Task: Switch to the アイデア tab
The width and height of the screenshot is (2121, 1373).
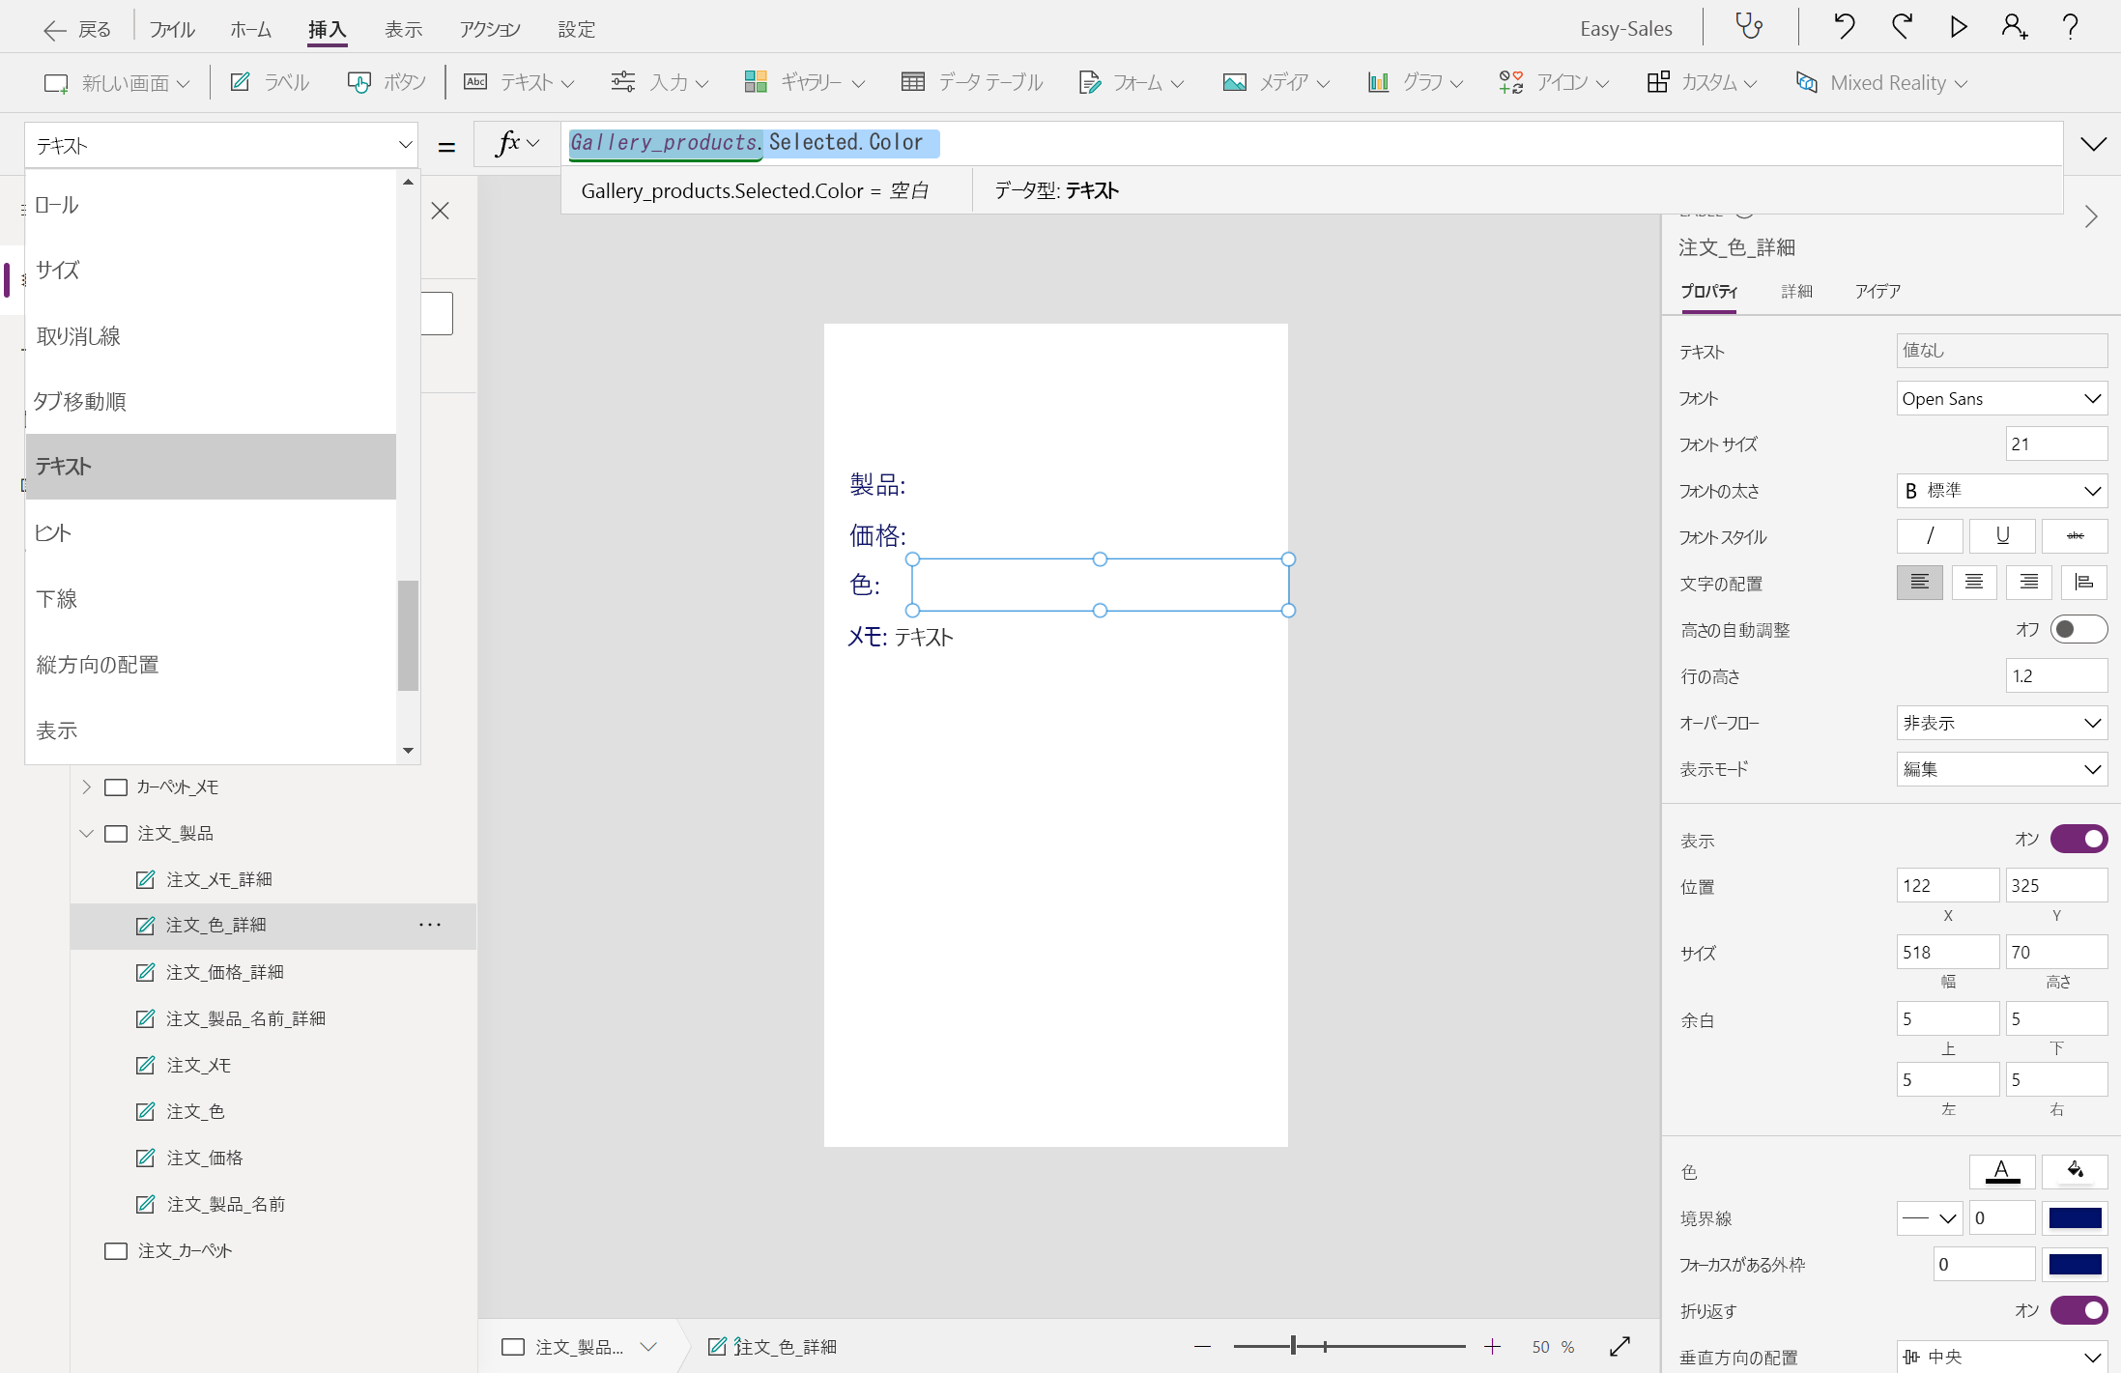Action: coord(1877,291)
